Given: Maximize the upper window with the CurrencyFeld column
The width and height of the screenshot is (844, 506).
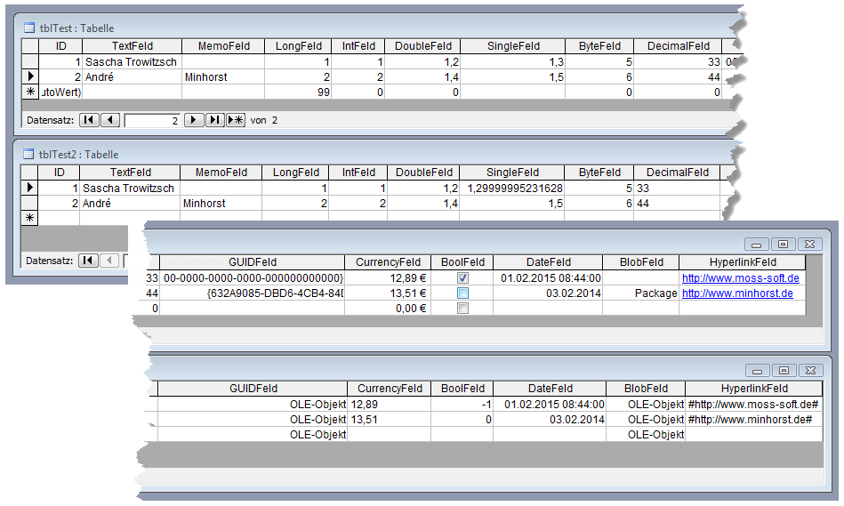Looking at the screenshot, I should (782, 244).
